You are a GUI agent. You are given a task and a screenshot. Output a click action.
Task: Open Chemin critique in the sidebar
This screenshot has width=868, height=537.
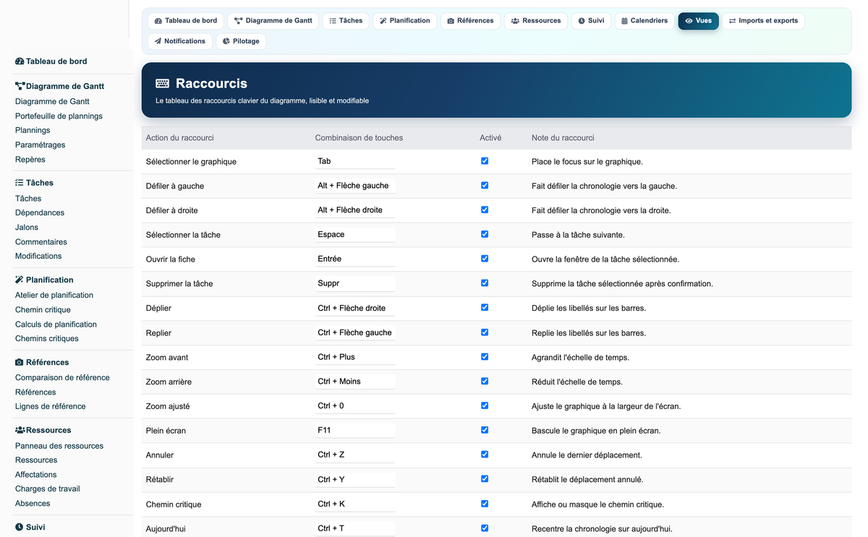click(x=43, y=310)
